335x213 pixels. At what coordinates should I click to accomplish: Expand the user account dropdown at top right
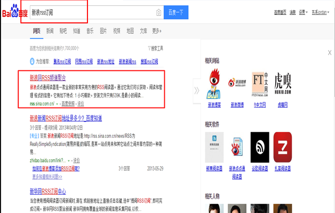click(321, 12)
